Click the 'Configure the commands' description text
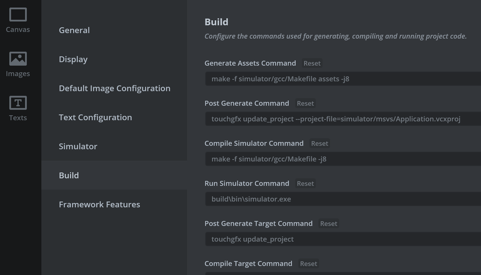 pos(336,36)
